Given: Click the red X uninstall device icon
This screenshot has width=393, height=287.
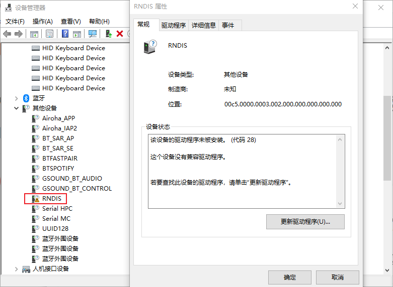Looking at the screenshot, I should click(120, 34).
